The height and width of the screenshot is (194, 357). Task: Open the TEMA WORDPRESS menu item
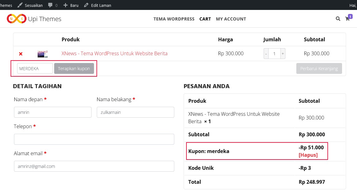click(x=174, y=19)
